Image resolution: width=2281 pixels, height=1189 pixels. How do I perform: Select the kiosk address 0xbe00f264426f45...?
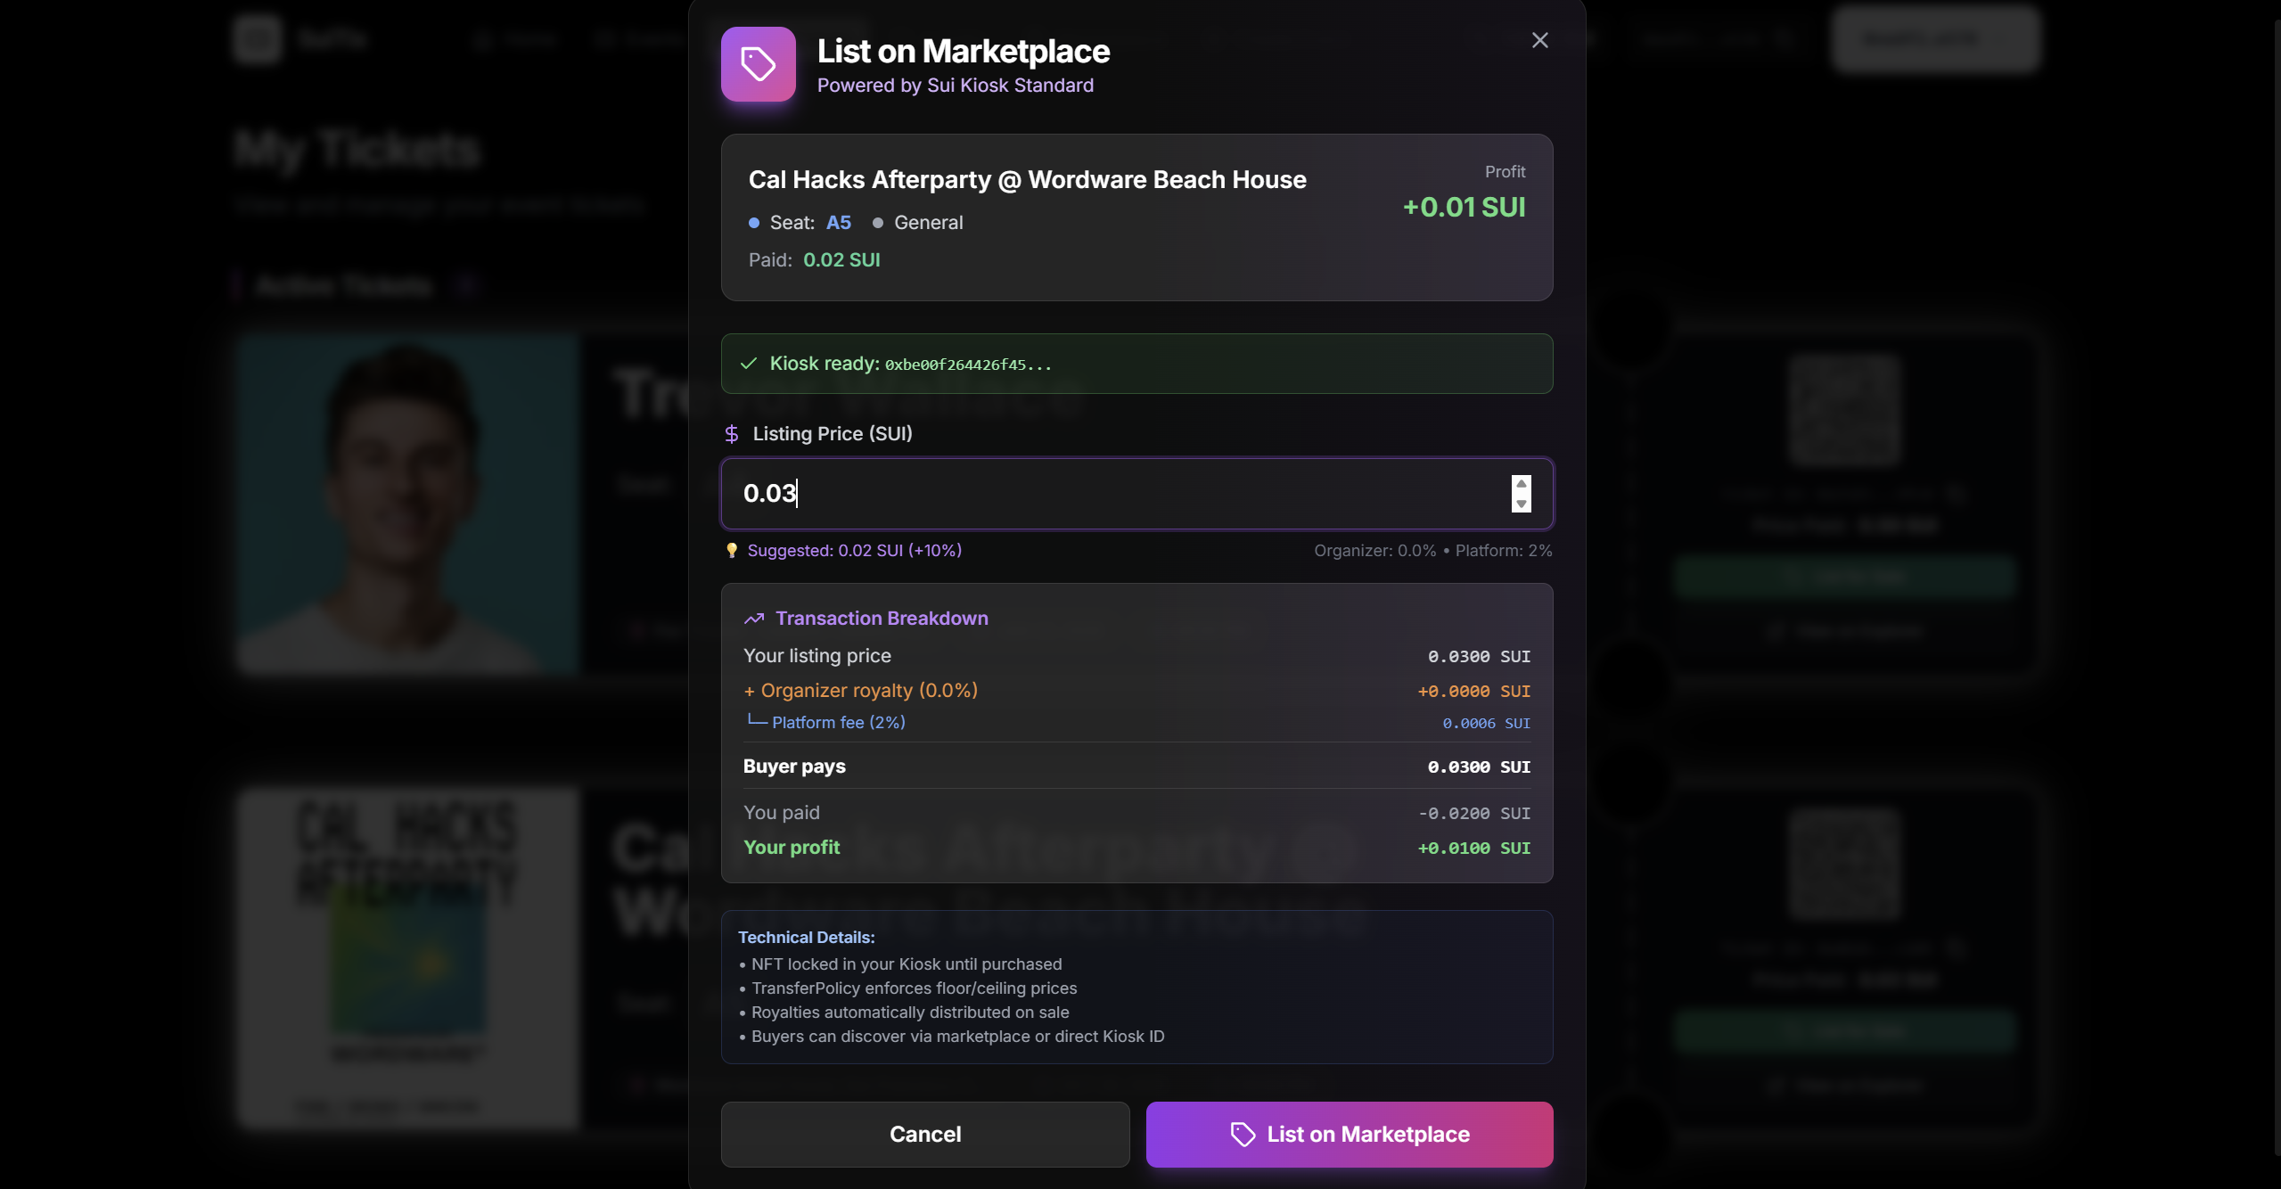[x=968, y=365]
